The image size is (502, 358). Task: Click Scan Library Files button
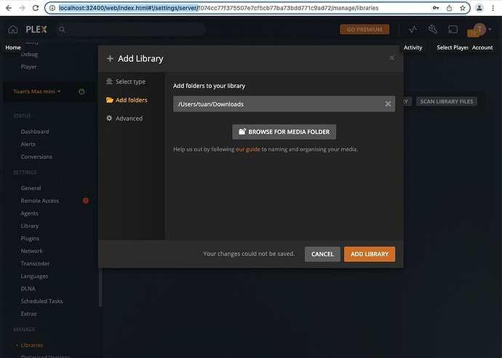446,102
